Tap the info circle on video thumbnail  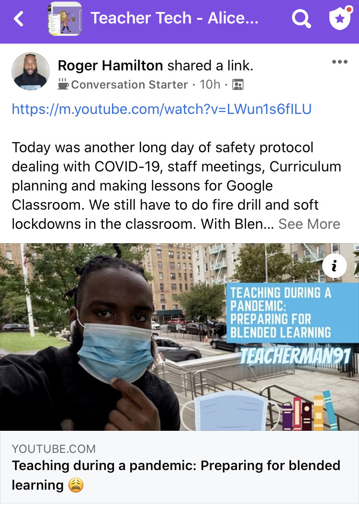(335, 266)
